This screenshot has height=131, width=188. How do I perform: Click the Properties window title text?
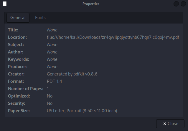[x=91, y=4]
